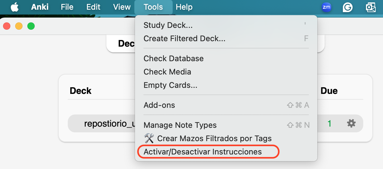Choose Empty Cards option
This screenshot has width=383, height=169.
(x=170, y=85)
